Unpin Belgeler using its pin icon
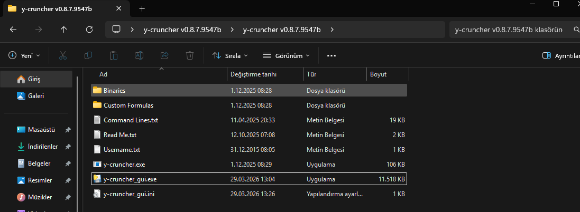 [x=68, y=163]
